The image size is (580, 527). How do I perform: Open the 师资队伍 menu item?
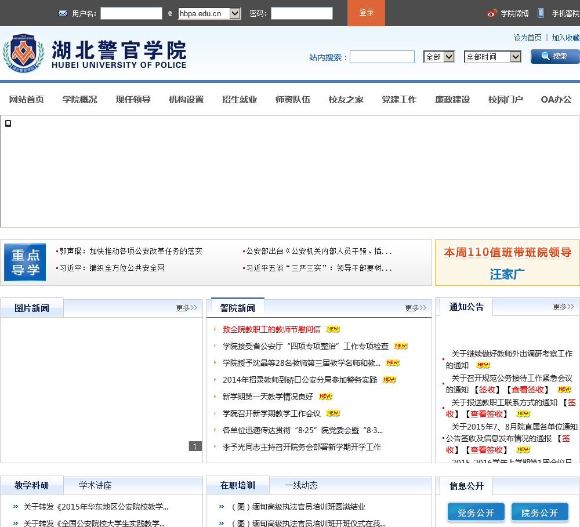pyautogui.click(x=292, y=100)
